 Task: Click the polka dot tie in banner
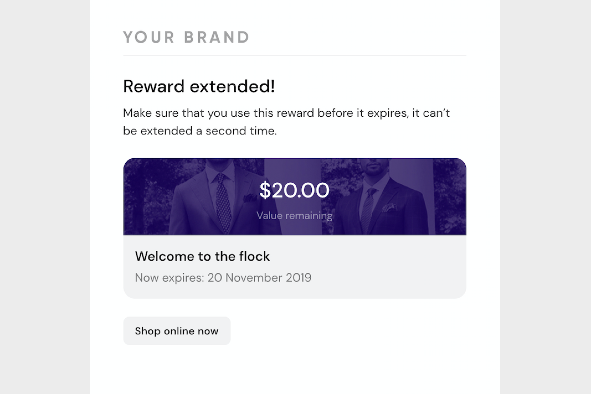[x=223, y=202]
